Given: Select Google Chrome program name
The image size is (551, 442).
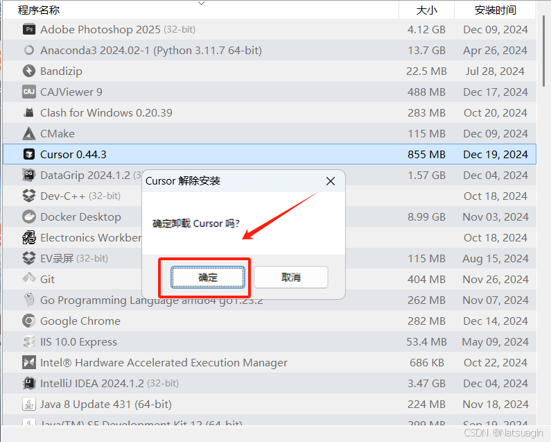Looking at the screenshot, I should 80,321.
